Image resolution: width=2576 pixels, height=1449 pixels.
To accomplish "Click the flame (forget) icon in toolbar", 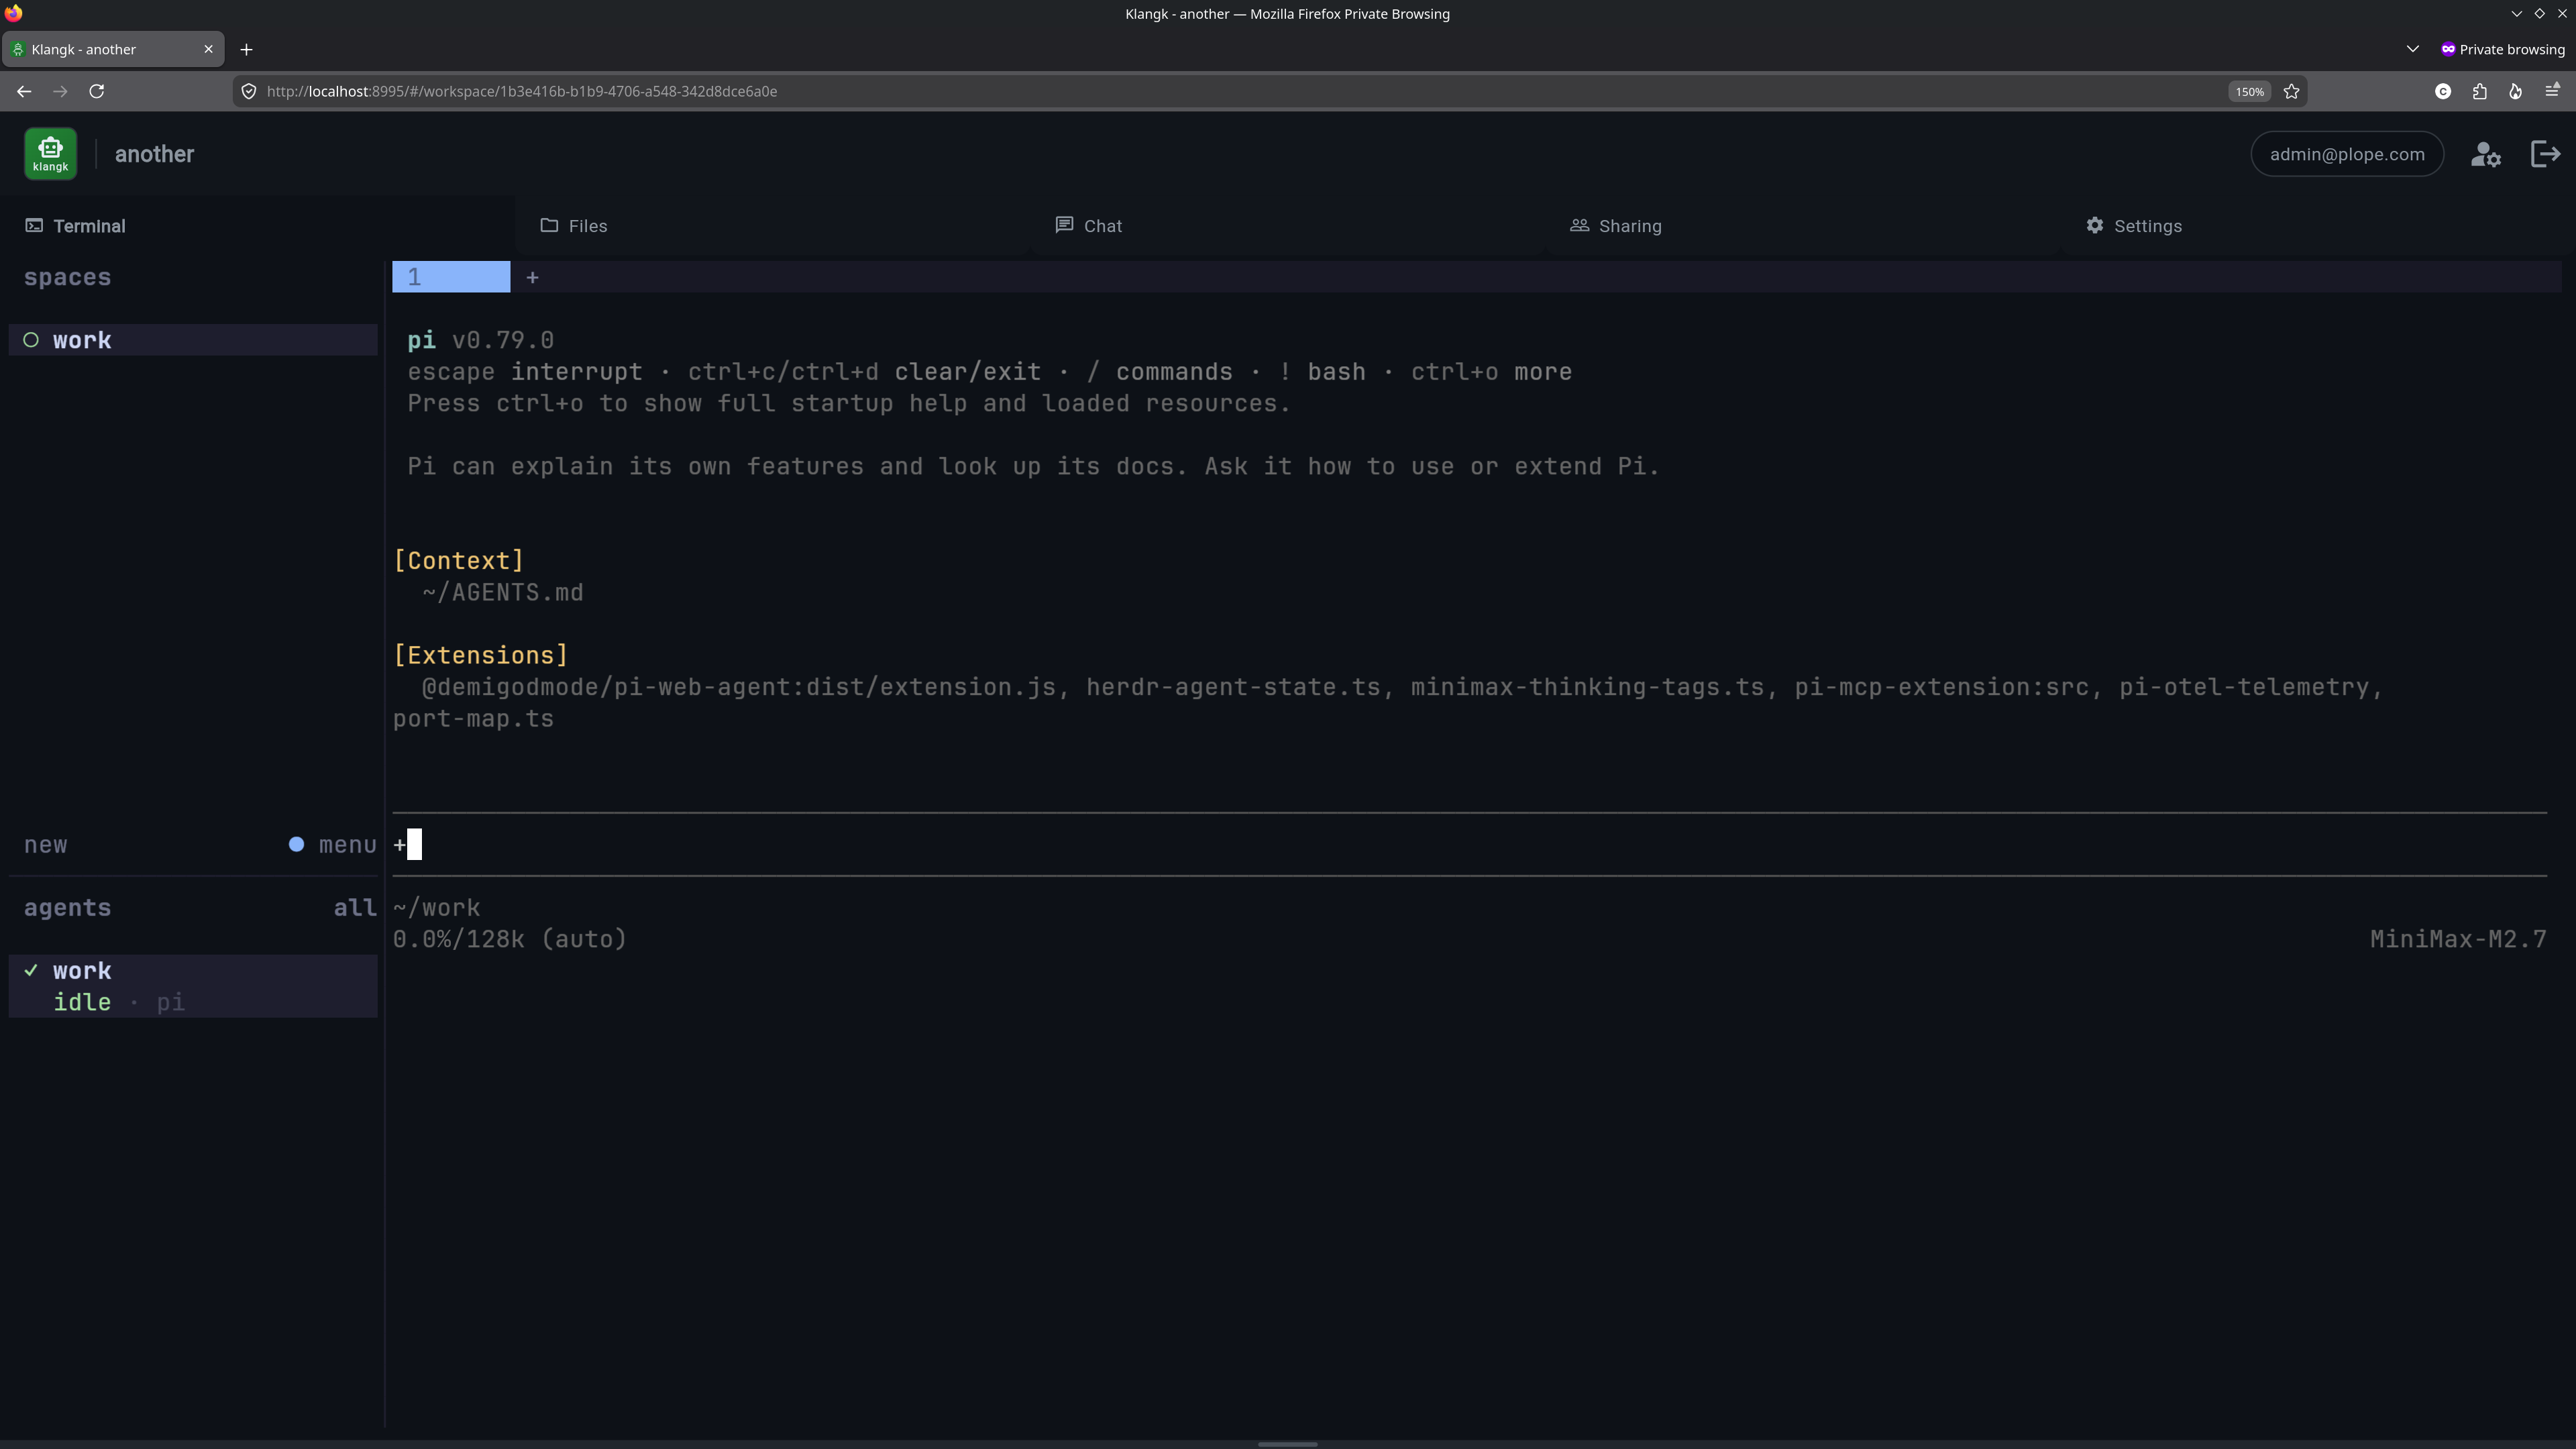I will [2515, 91].
